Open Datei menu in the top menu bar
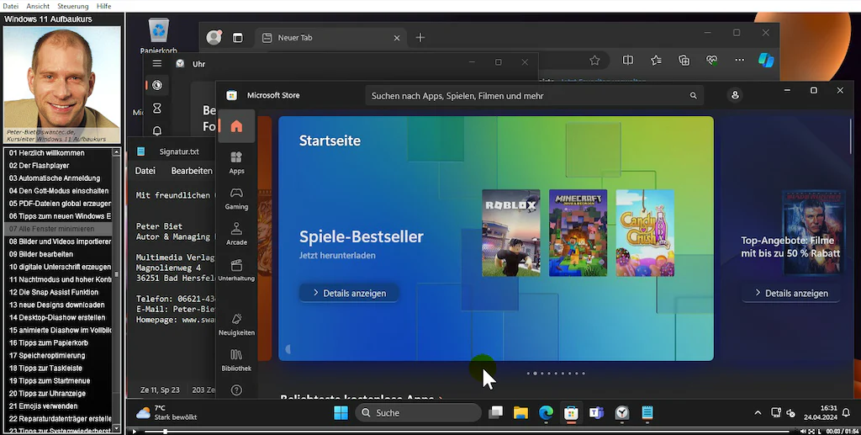The image size is (861, 435). 10,6
